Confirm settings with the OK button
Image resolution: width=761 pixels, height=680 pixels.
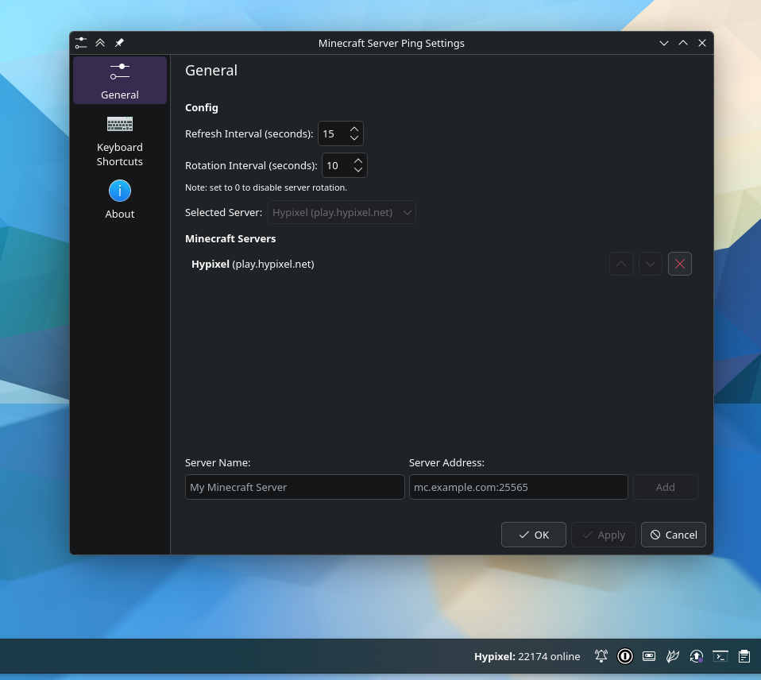[533, 535]
